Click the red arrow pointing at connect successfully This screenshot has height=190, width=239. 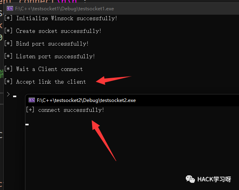click(x=103, y=139)
